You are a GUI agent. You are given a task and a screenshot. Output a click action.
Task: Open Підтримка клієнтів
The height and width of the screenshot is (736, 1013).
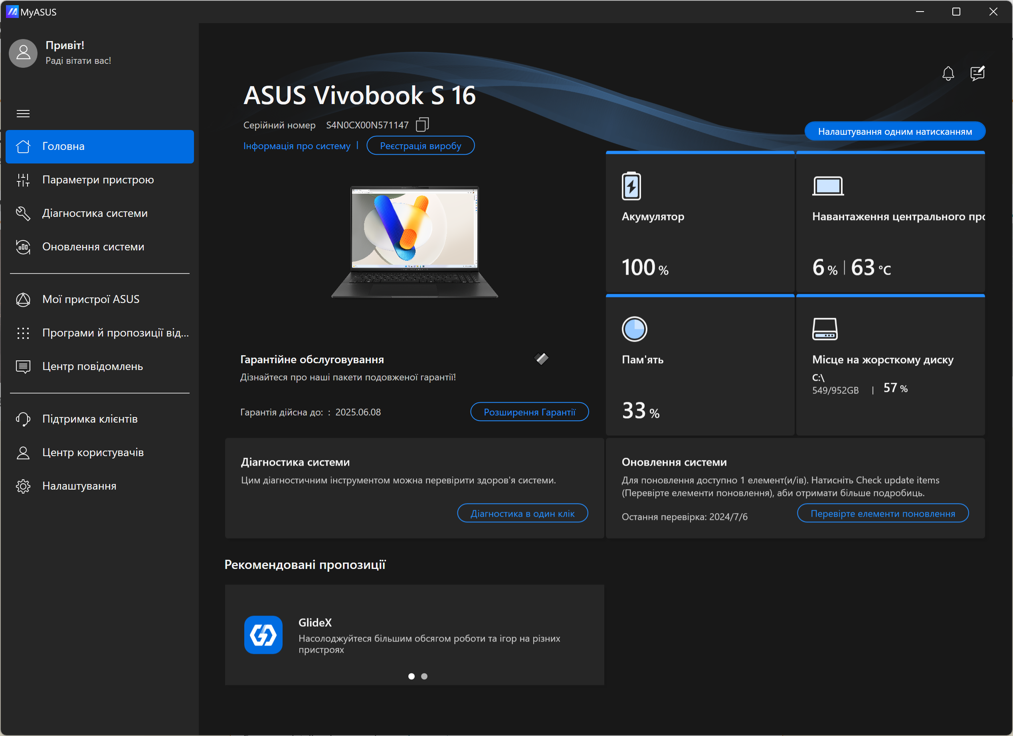[100, 419]
